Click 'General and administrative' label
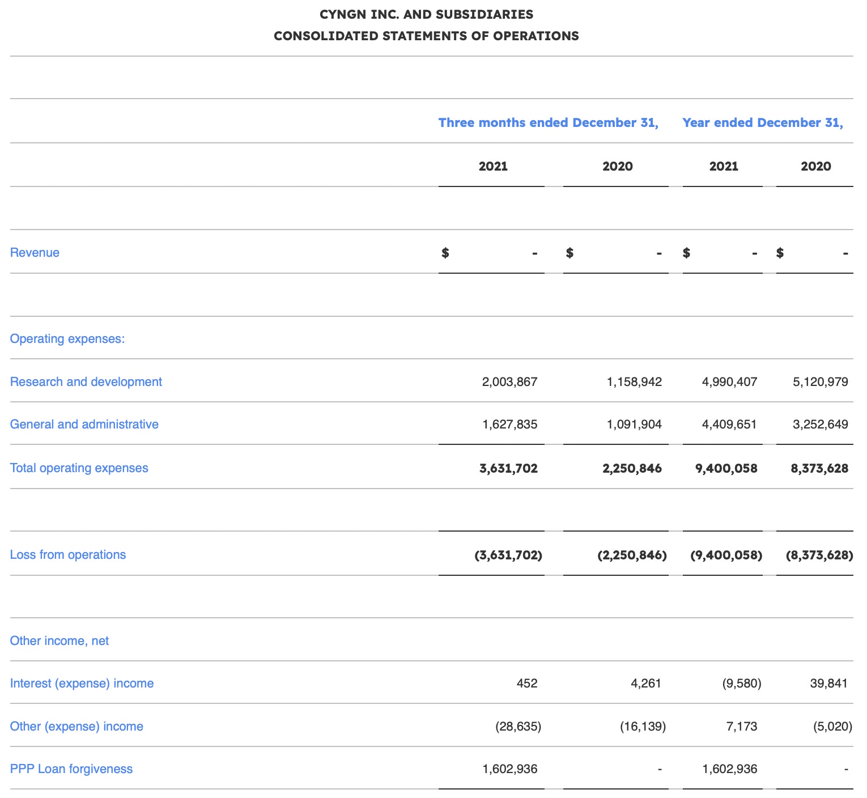This screenshot has height=798, width=867. pos(84,425)
